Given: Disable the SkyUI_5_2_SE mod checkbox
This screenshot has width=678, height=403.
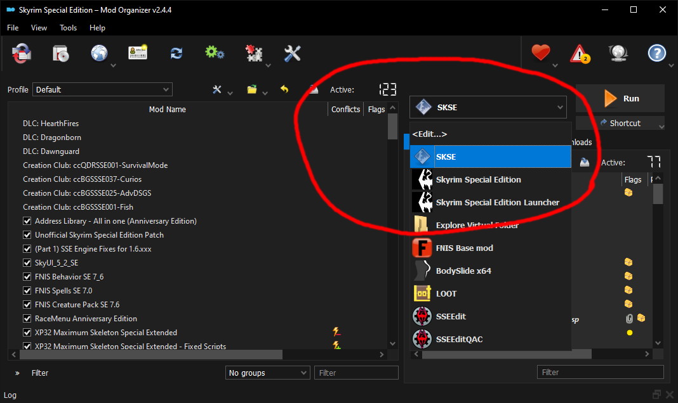Looking at the screenshot, I should click(x=27, y=263).
